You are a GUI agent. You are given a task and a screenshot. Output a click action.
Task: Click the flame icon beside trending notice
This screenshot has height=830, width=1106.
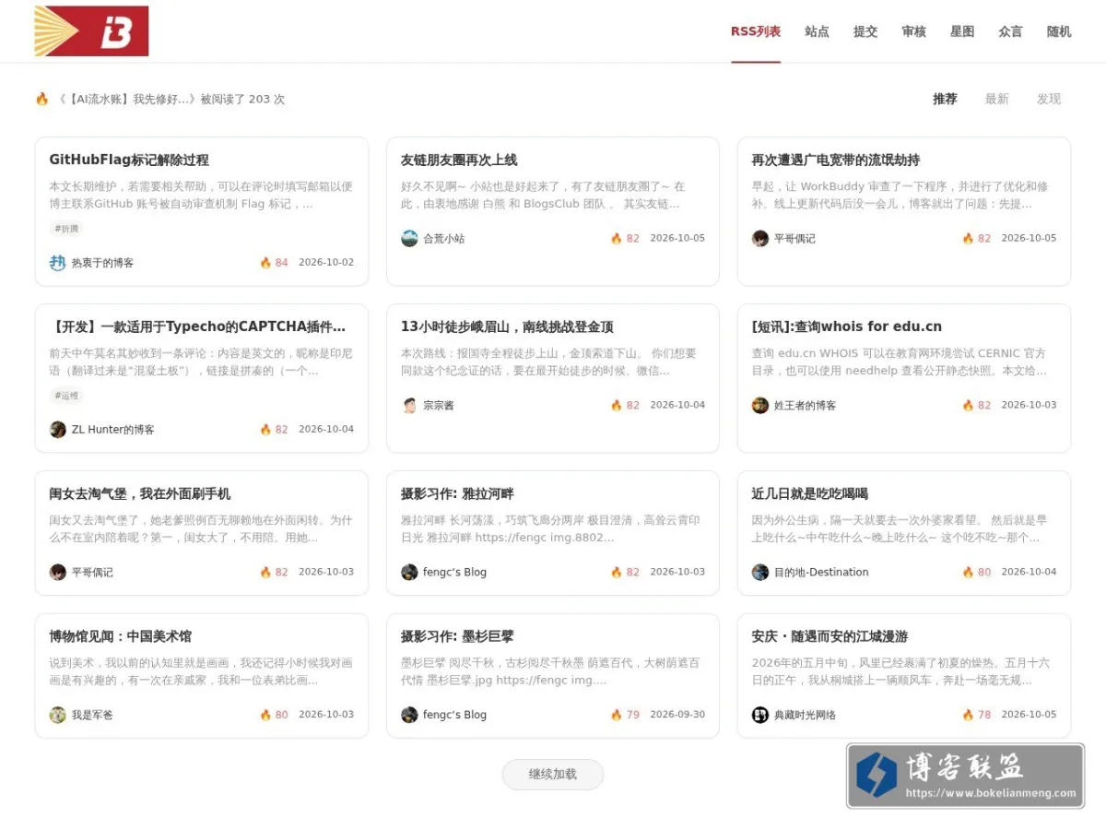point(41,99)
